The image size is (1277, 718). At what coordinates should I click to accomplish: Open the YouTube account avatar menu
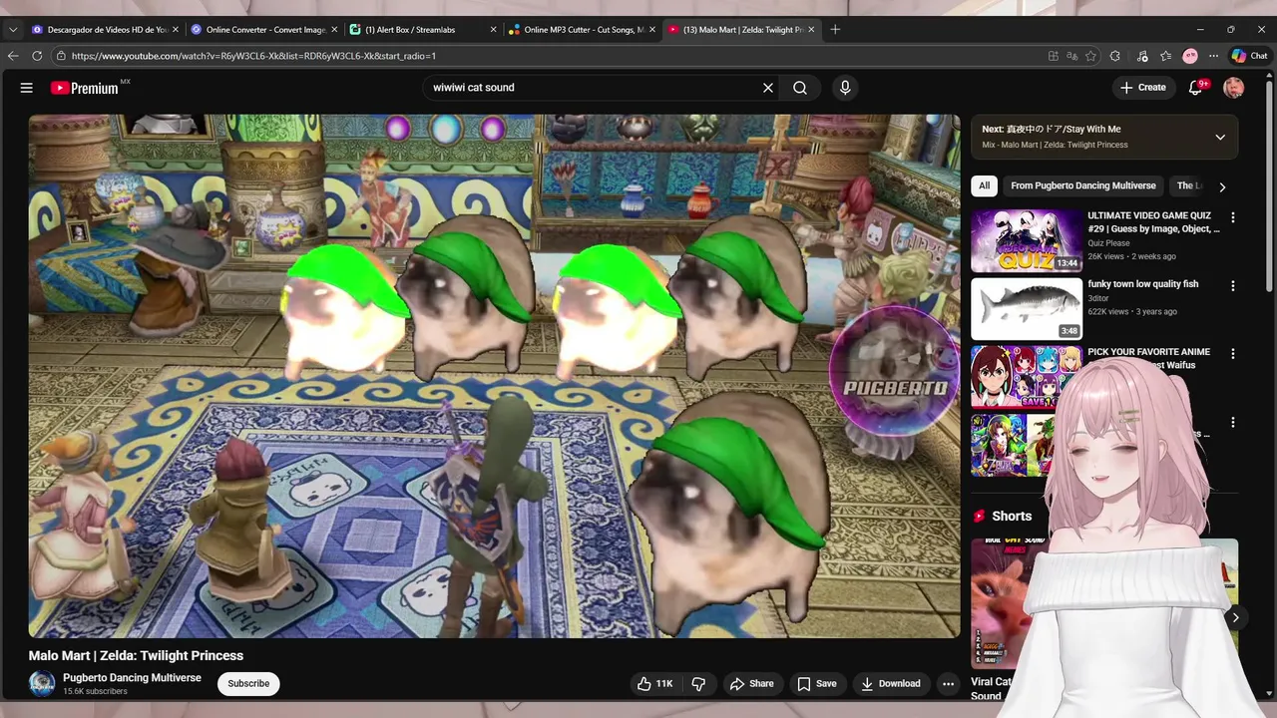pyautogui.click(x=1234, y=88)
